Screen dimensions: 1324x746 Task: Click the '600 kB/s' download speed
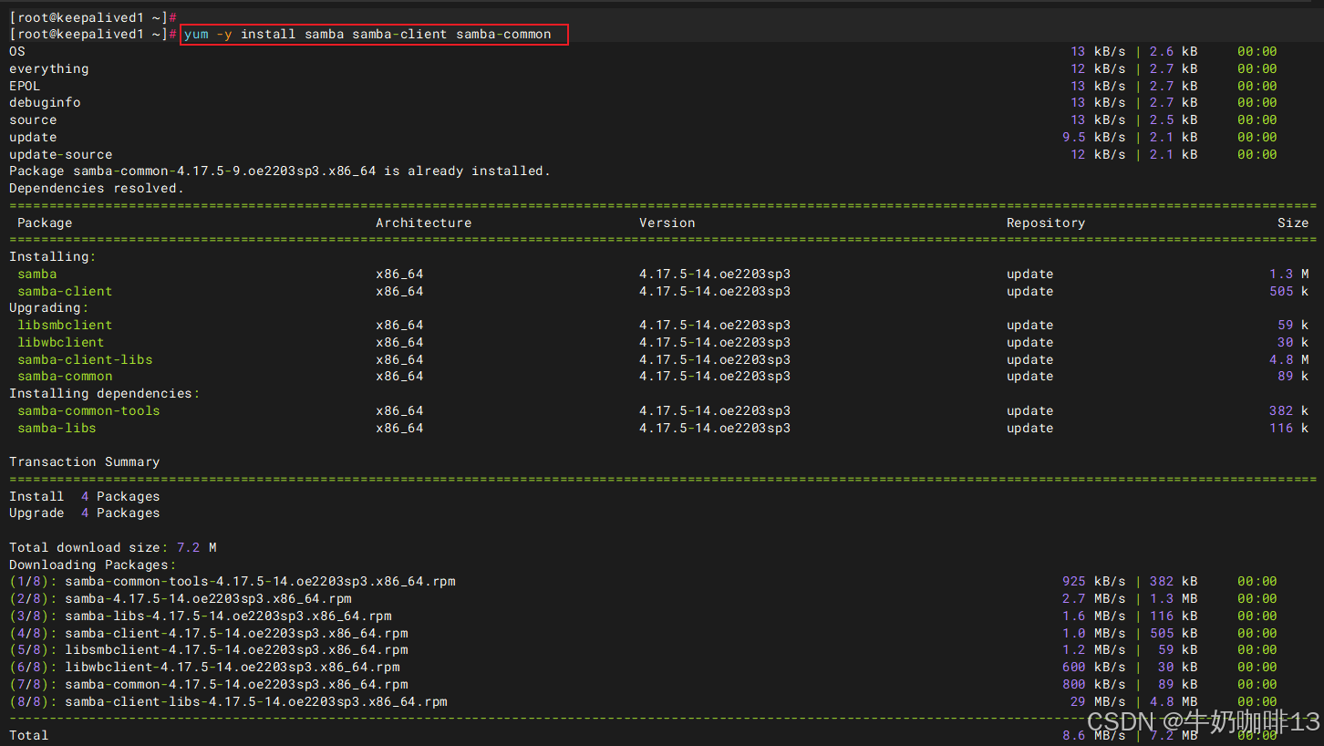point(1094,668)
